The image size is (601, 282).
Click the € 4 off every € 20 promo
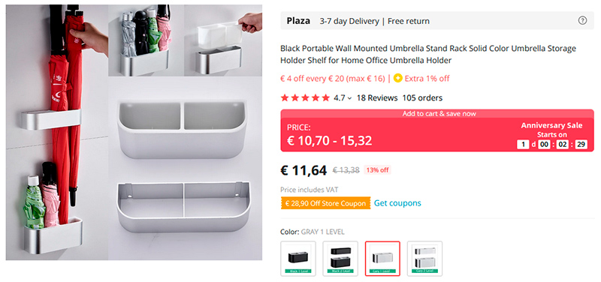click(332, 79)
